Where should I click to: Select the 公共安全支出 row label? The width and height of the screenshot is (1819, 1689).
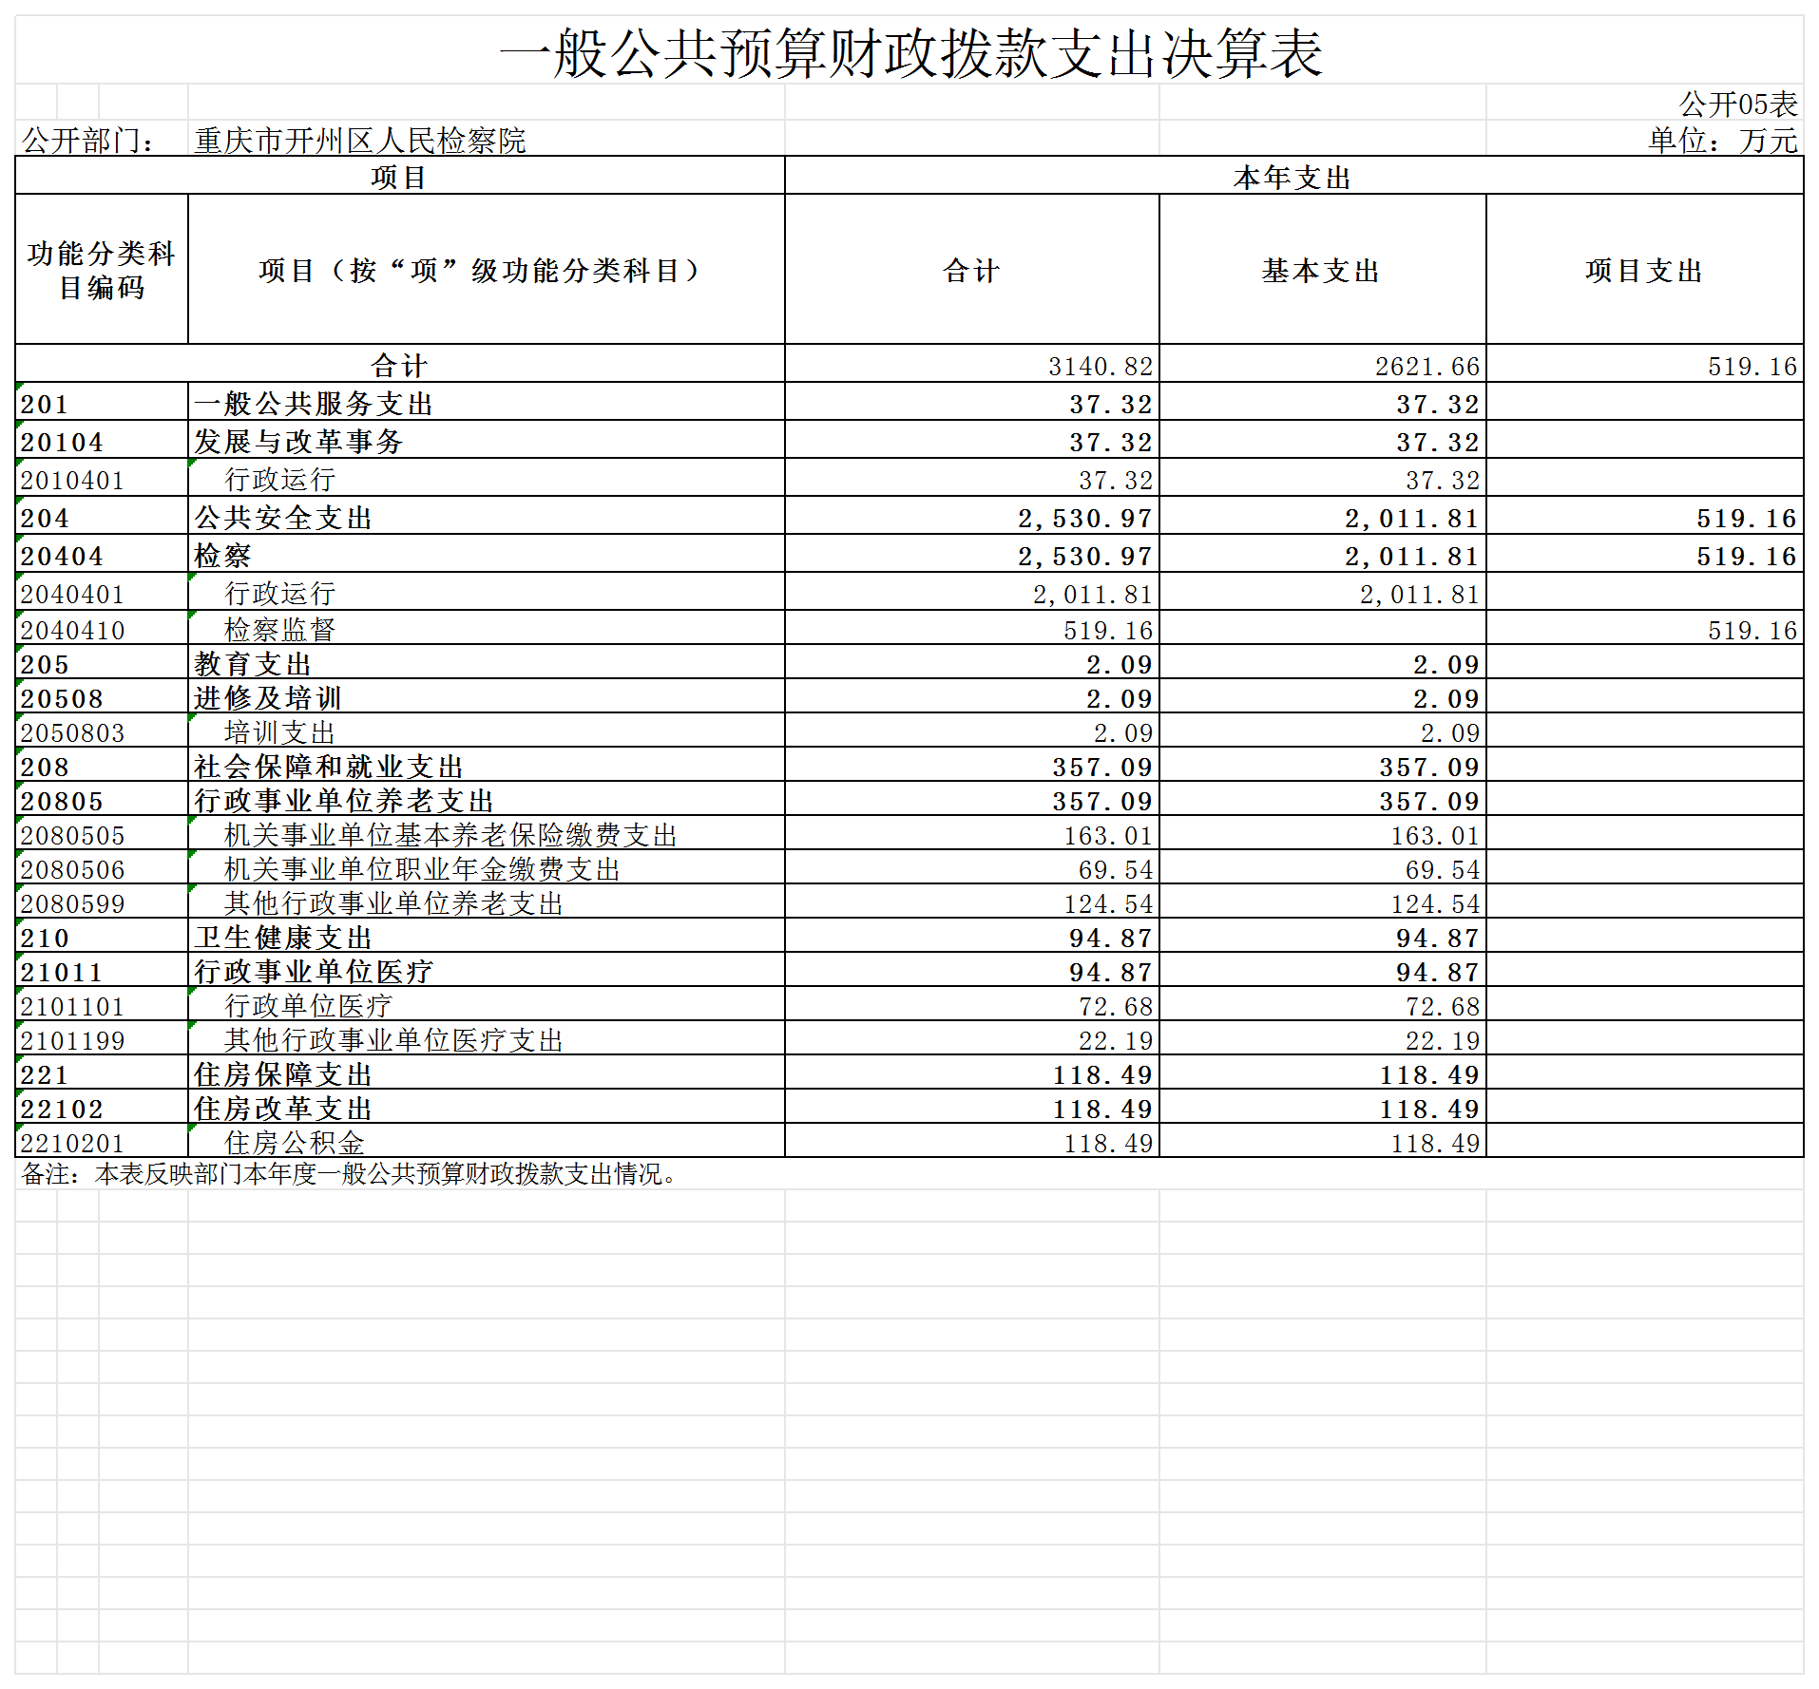(x=283, y=518)
